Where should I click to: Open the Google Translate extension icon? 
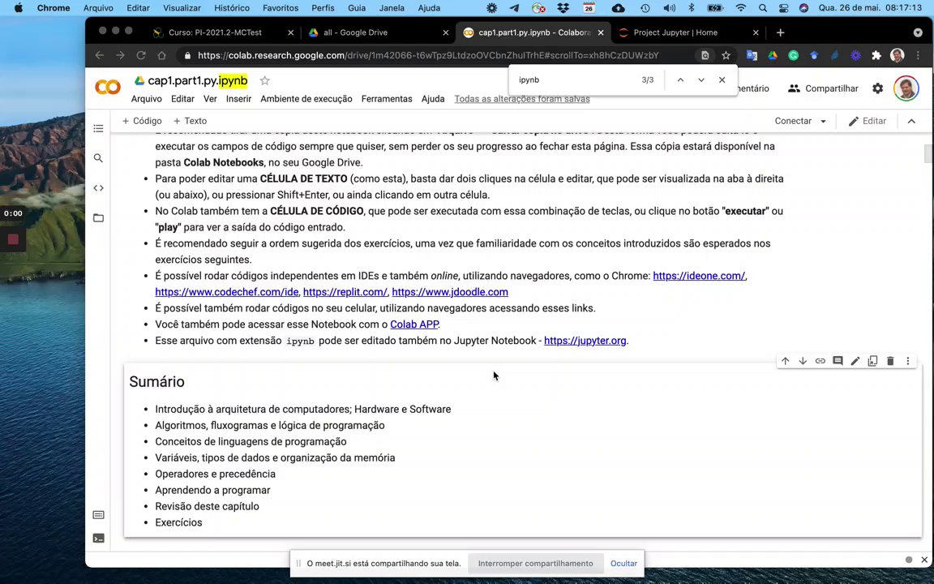coord(752,55)
